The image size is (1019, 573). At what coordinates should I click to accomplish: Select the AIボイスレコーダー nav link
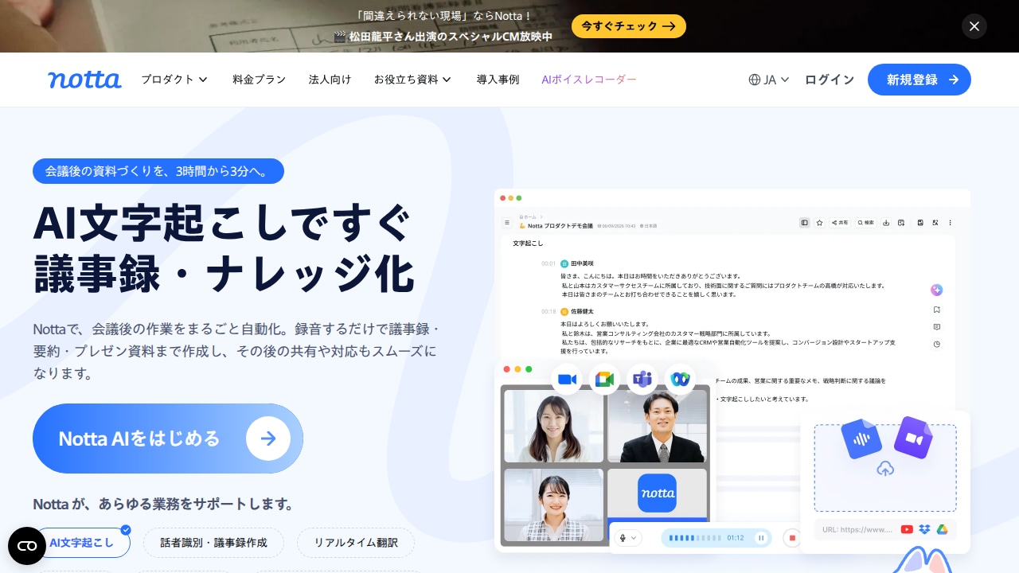(589, 80)
